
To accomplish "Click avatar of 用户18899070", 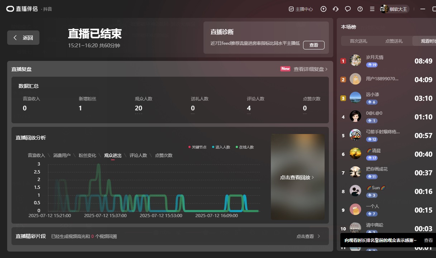I will [x=355, y=79].
